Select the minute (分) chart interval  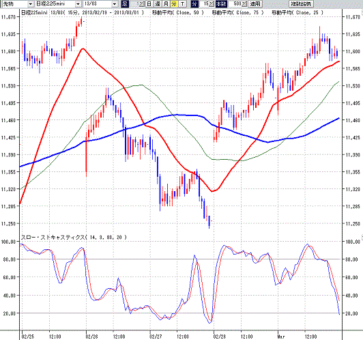point(174,3)
